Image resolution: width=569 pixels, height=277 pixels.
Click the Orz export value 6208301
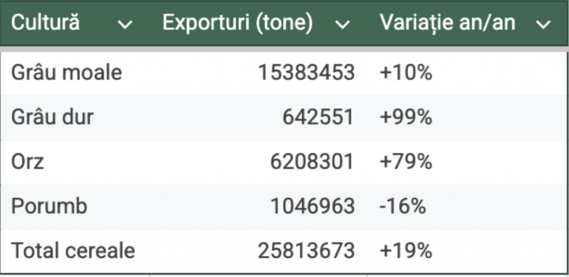tap(312, 162)
